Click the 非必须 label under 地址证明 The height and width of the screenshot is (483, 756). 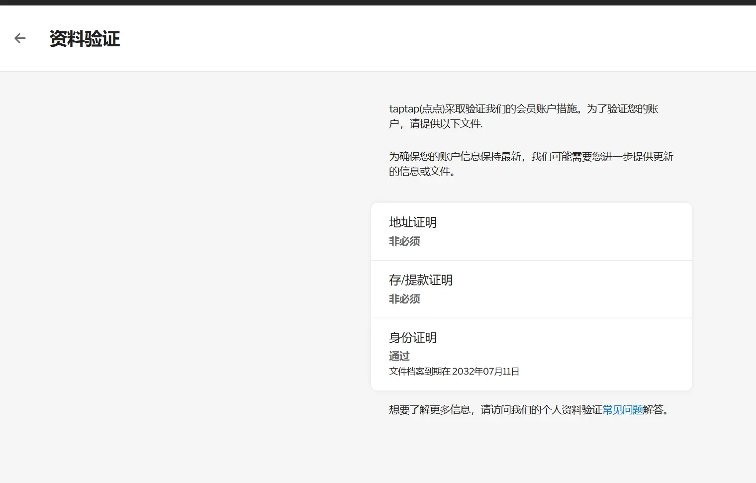(404, 242)
